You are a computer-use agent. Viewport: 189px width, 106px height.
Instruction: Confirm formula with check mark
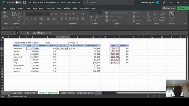click(x=24, y=33)
